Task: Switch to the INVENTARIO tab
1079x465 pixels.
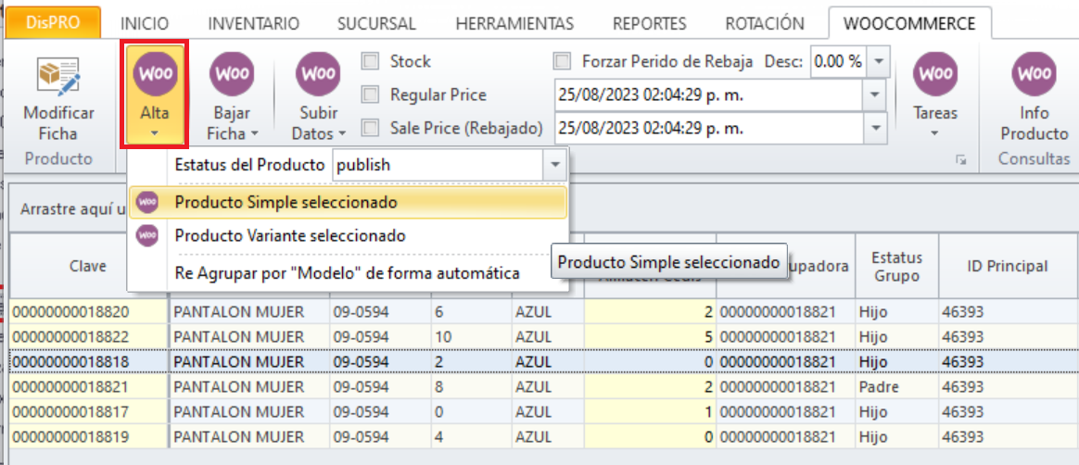Action: coord(254,23)
